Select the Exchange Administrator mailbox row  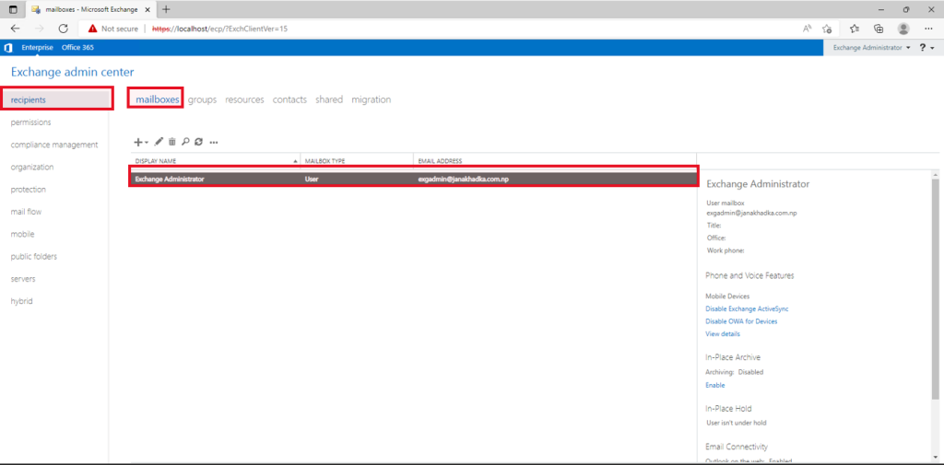click(x=413, y=179)
